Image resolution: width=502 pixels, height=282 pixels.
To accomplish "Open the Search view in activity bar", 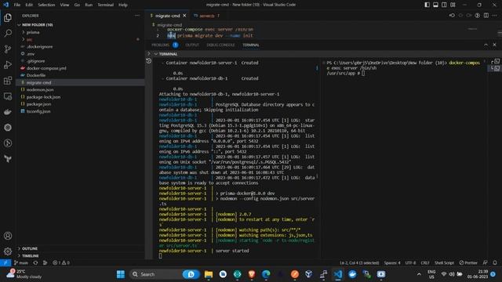I will click(8, 33).
